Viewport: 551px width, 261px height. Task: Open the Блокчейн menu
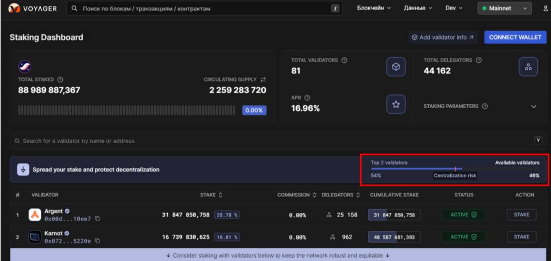374,8
